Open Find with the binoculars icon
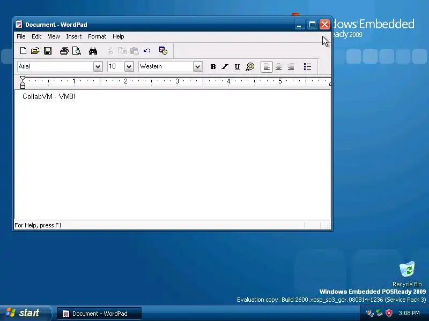This screenshot has height=321, width=429. point(93,51)
